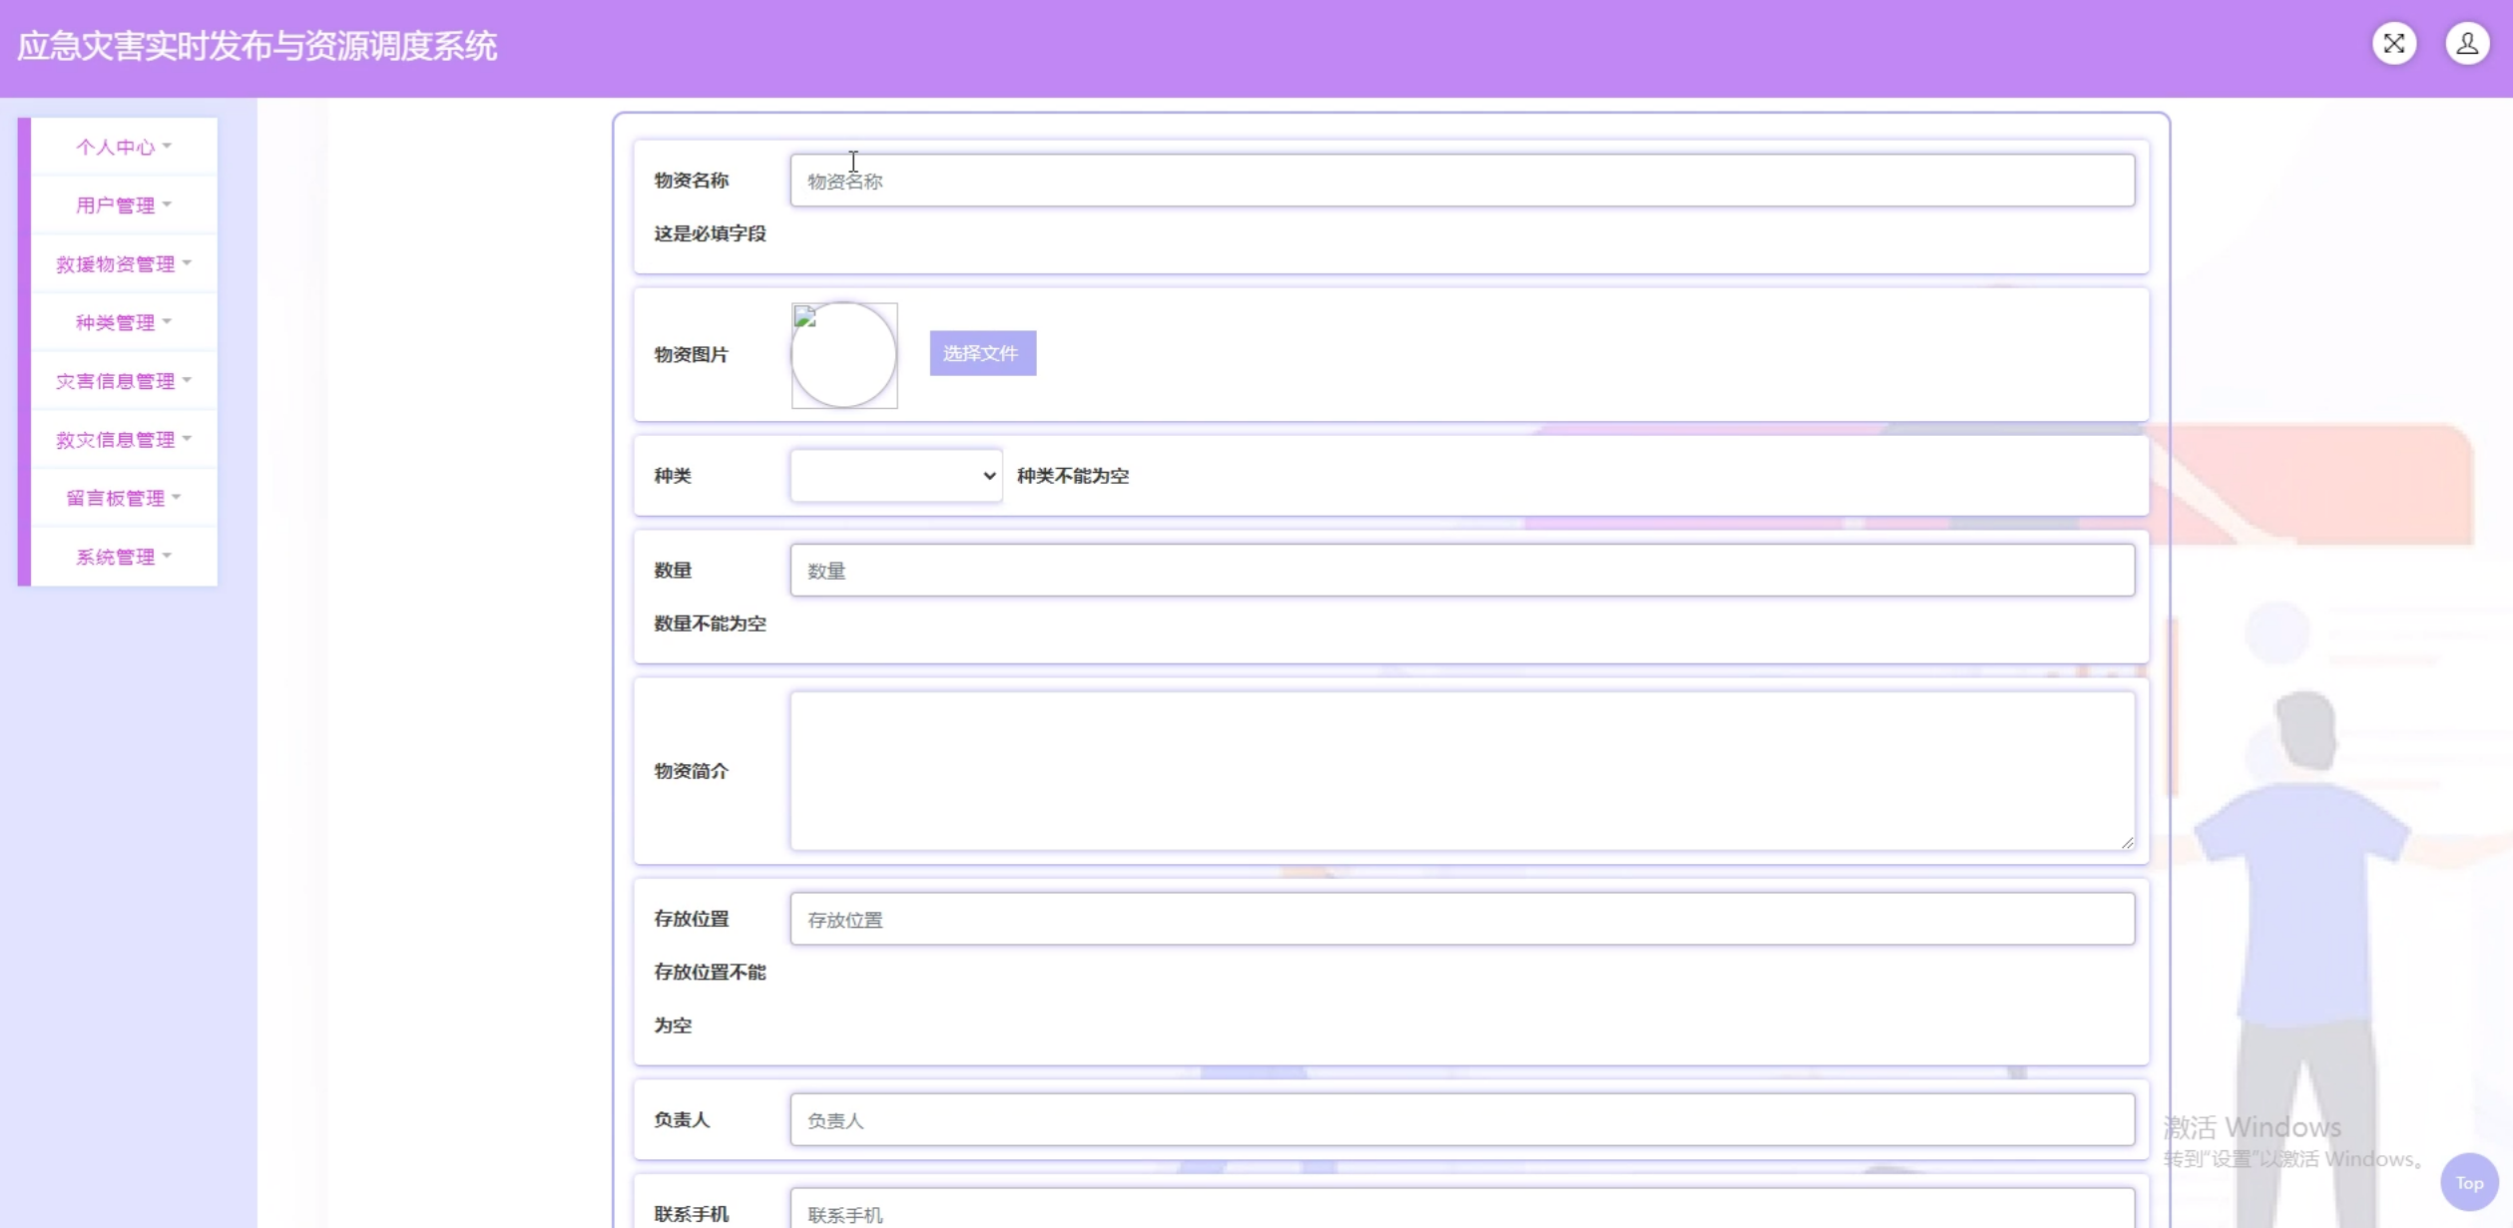Focus the 存放位置 input field

point(1461,919)
